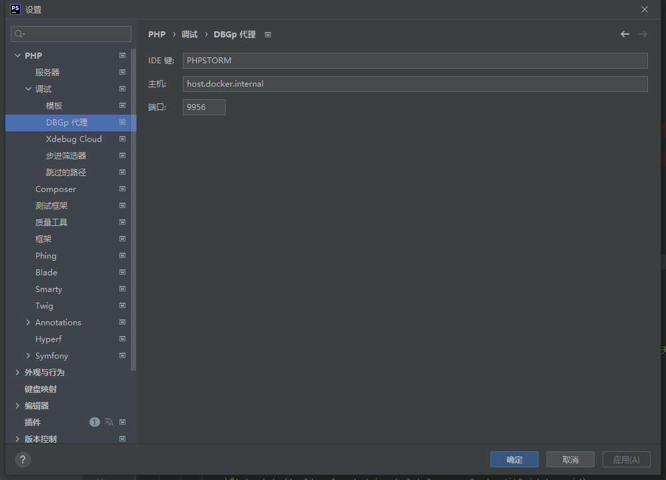
Task: Focus the 端口 port field
Action: coord(204,107)
